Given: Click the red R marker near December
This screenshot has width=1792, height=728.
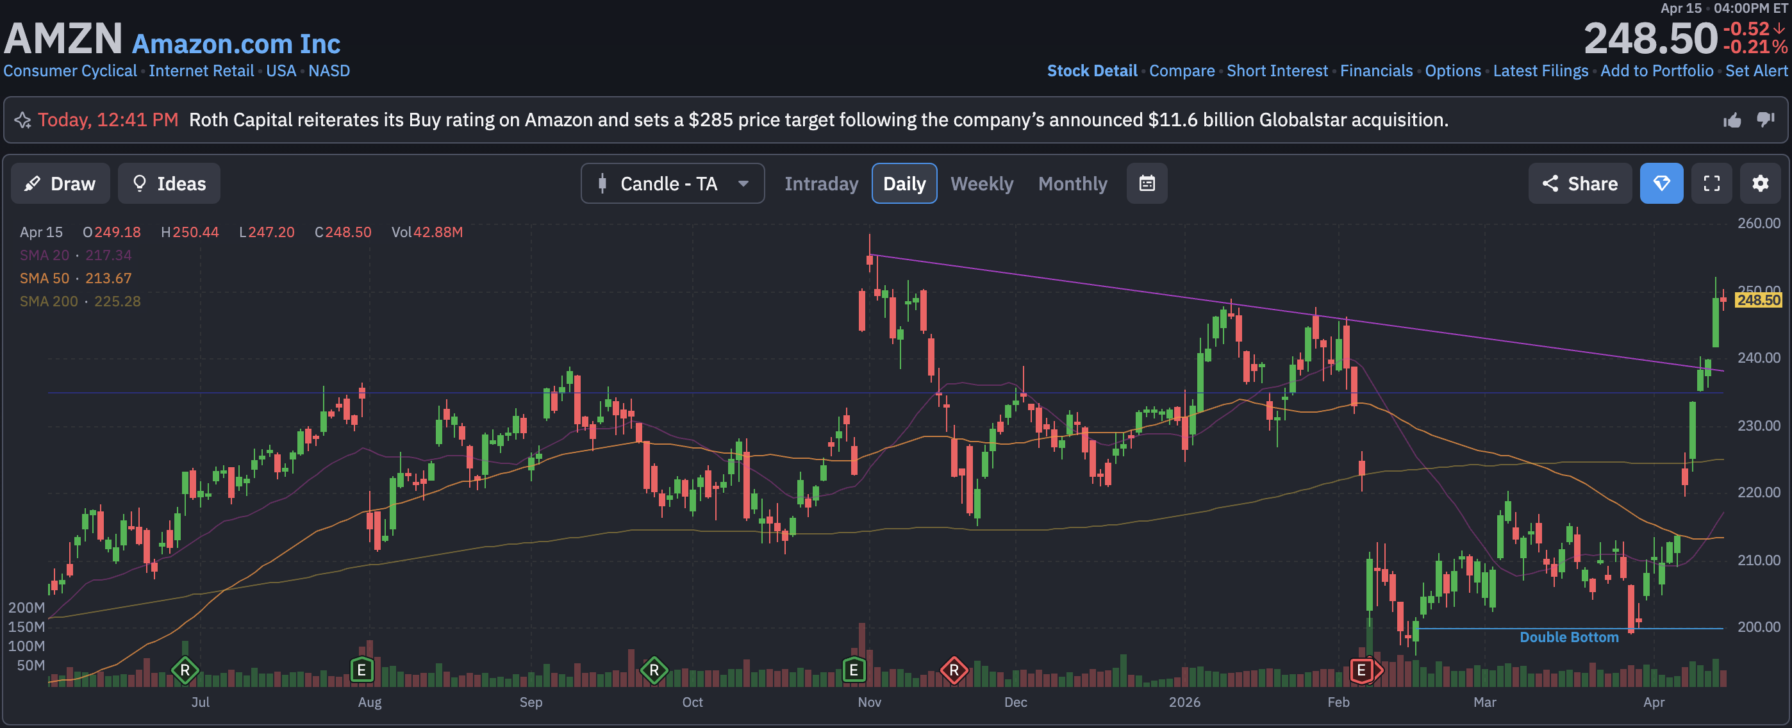Looking at the screenshot, I should click(x=954, y=670).
